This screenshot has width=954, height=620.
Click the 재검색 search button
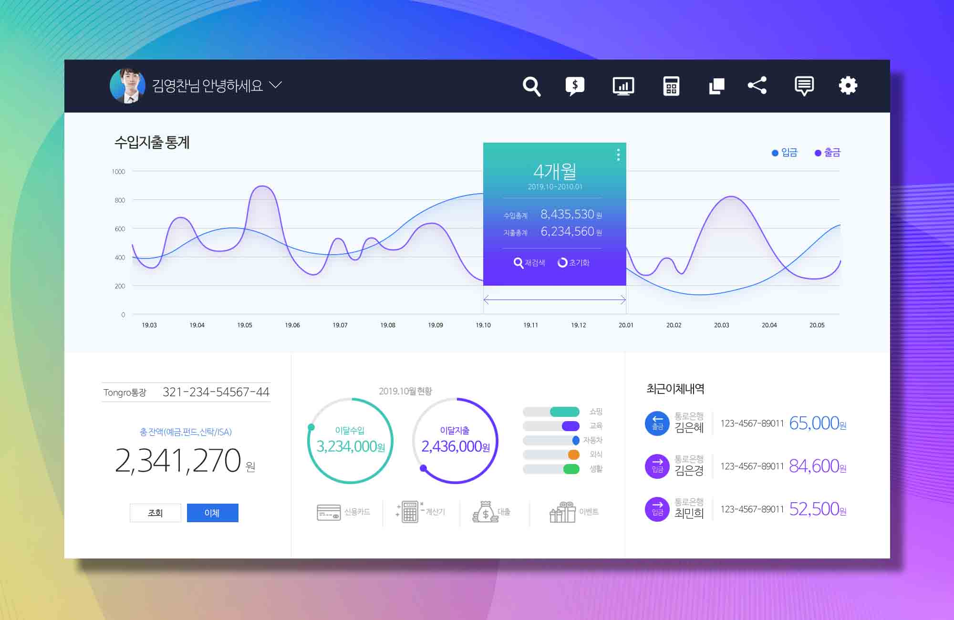pos(529,263)
